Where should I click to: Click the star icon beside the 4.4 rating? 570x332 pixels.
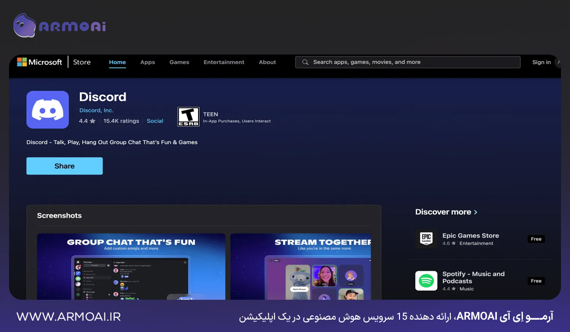pyautogui.click(x=94, y=121)
